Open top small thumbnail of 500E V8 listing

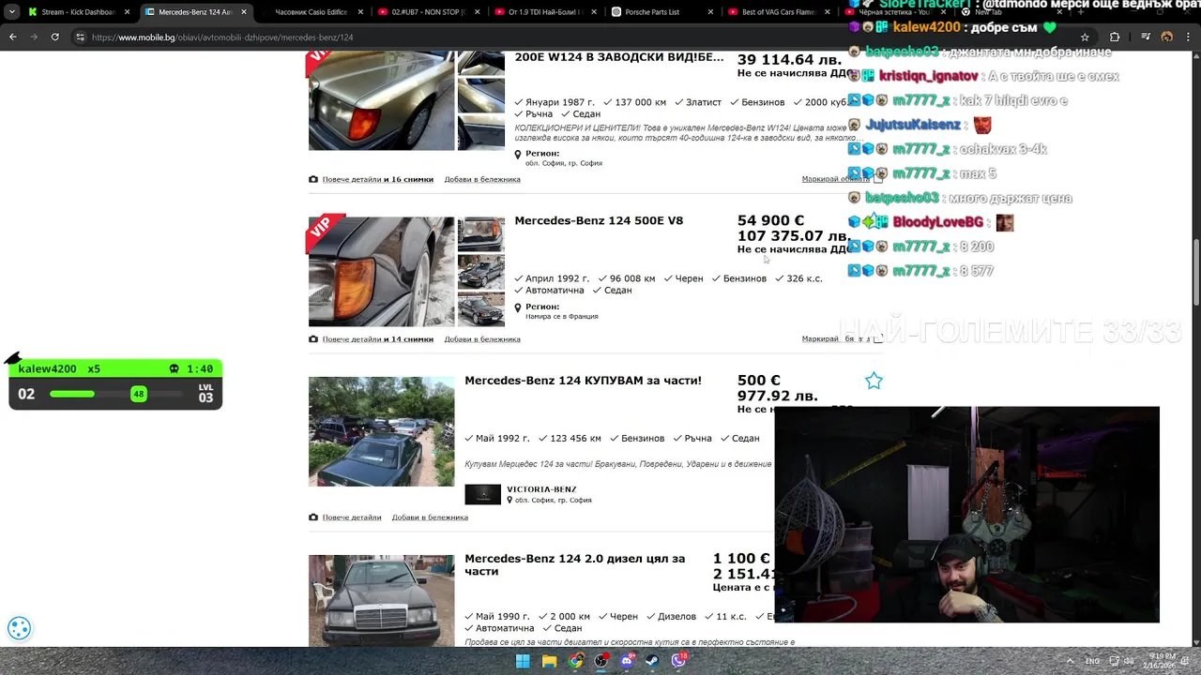pos(481,233)
